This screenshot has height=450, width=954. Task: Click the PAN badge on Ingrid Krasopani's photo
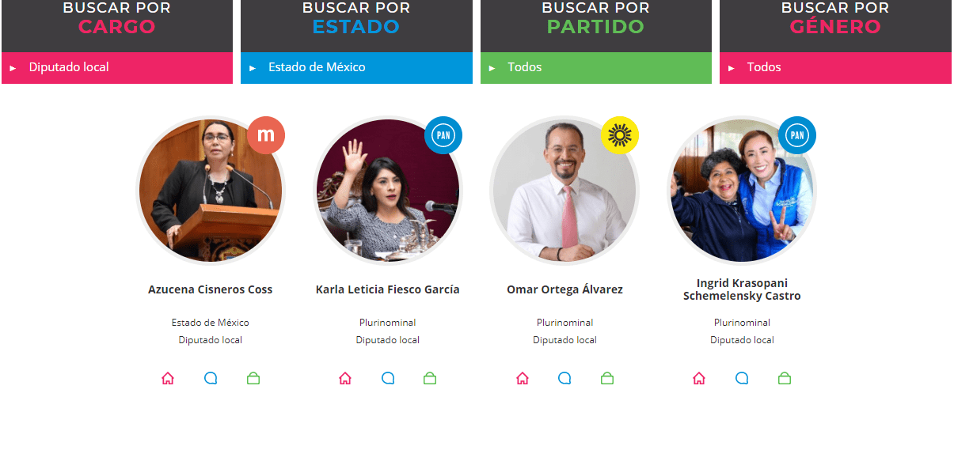pos(797,135)
